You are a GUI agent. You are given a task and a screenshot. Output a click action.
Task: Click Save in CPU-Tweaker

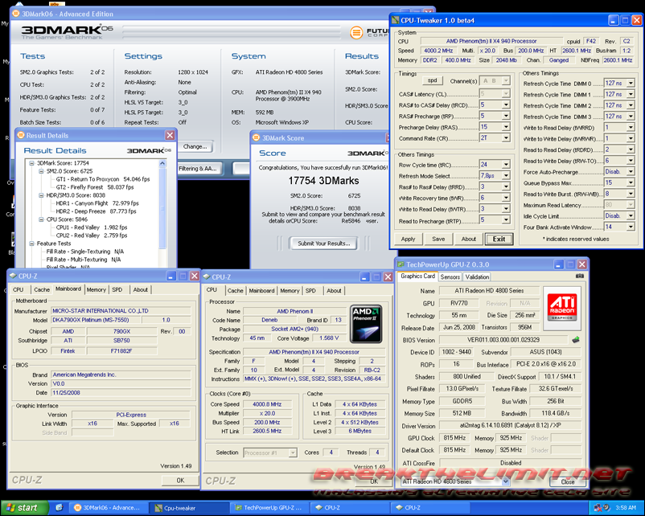438,239
